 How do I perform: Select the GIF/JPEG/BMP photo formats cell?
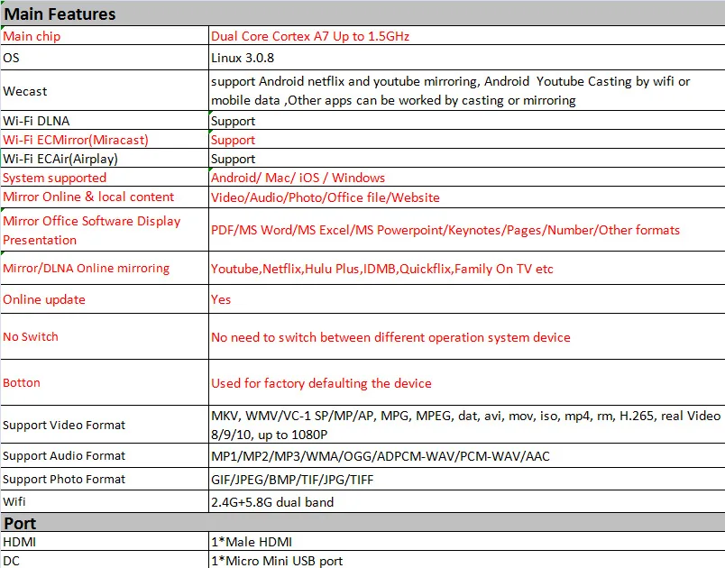coord(465,480)
